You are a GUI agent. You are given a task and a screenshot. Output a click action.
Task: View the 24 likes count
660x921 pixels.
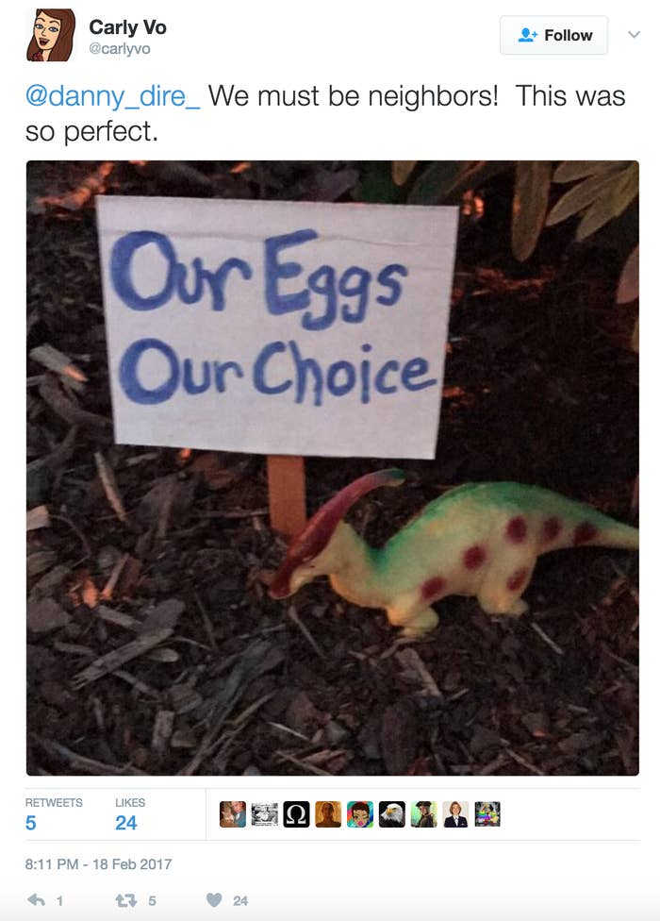tap(130, 814)
